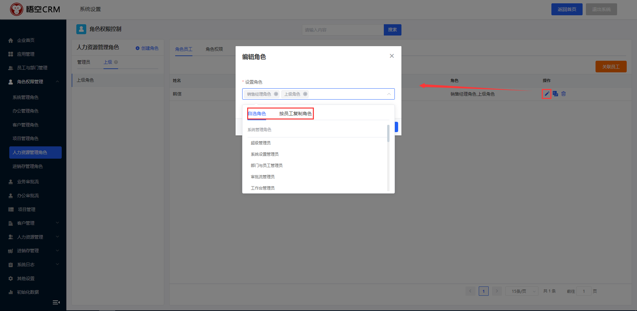Expand the 进销存管理 submenu chevron

(x=57, y=251)
